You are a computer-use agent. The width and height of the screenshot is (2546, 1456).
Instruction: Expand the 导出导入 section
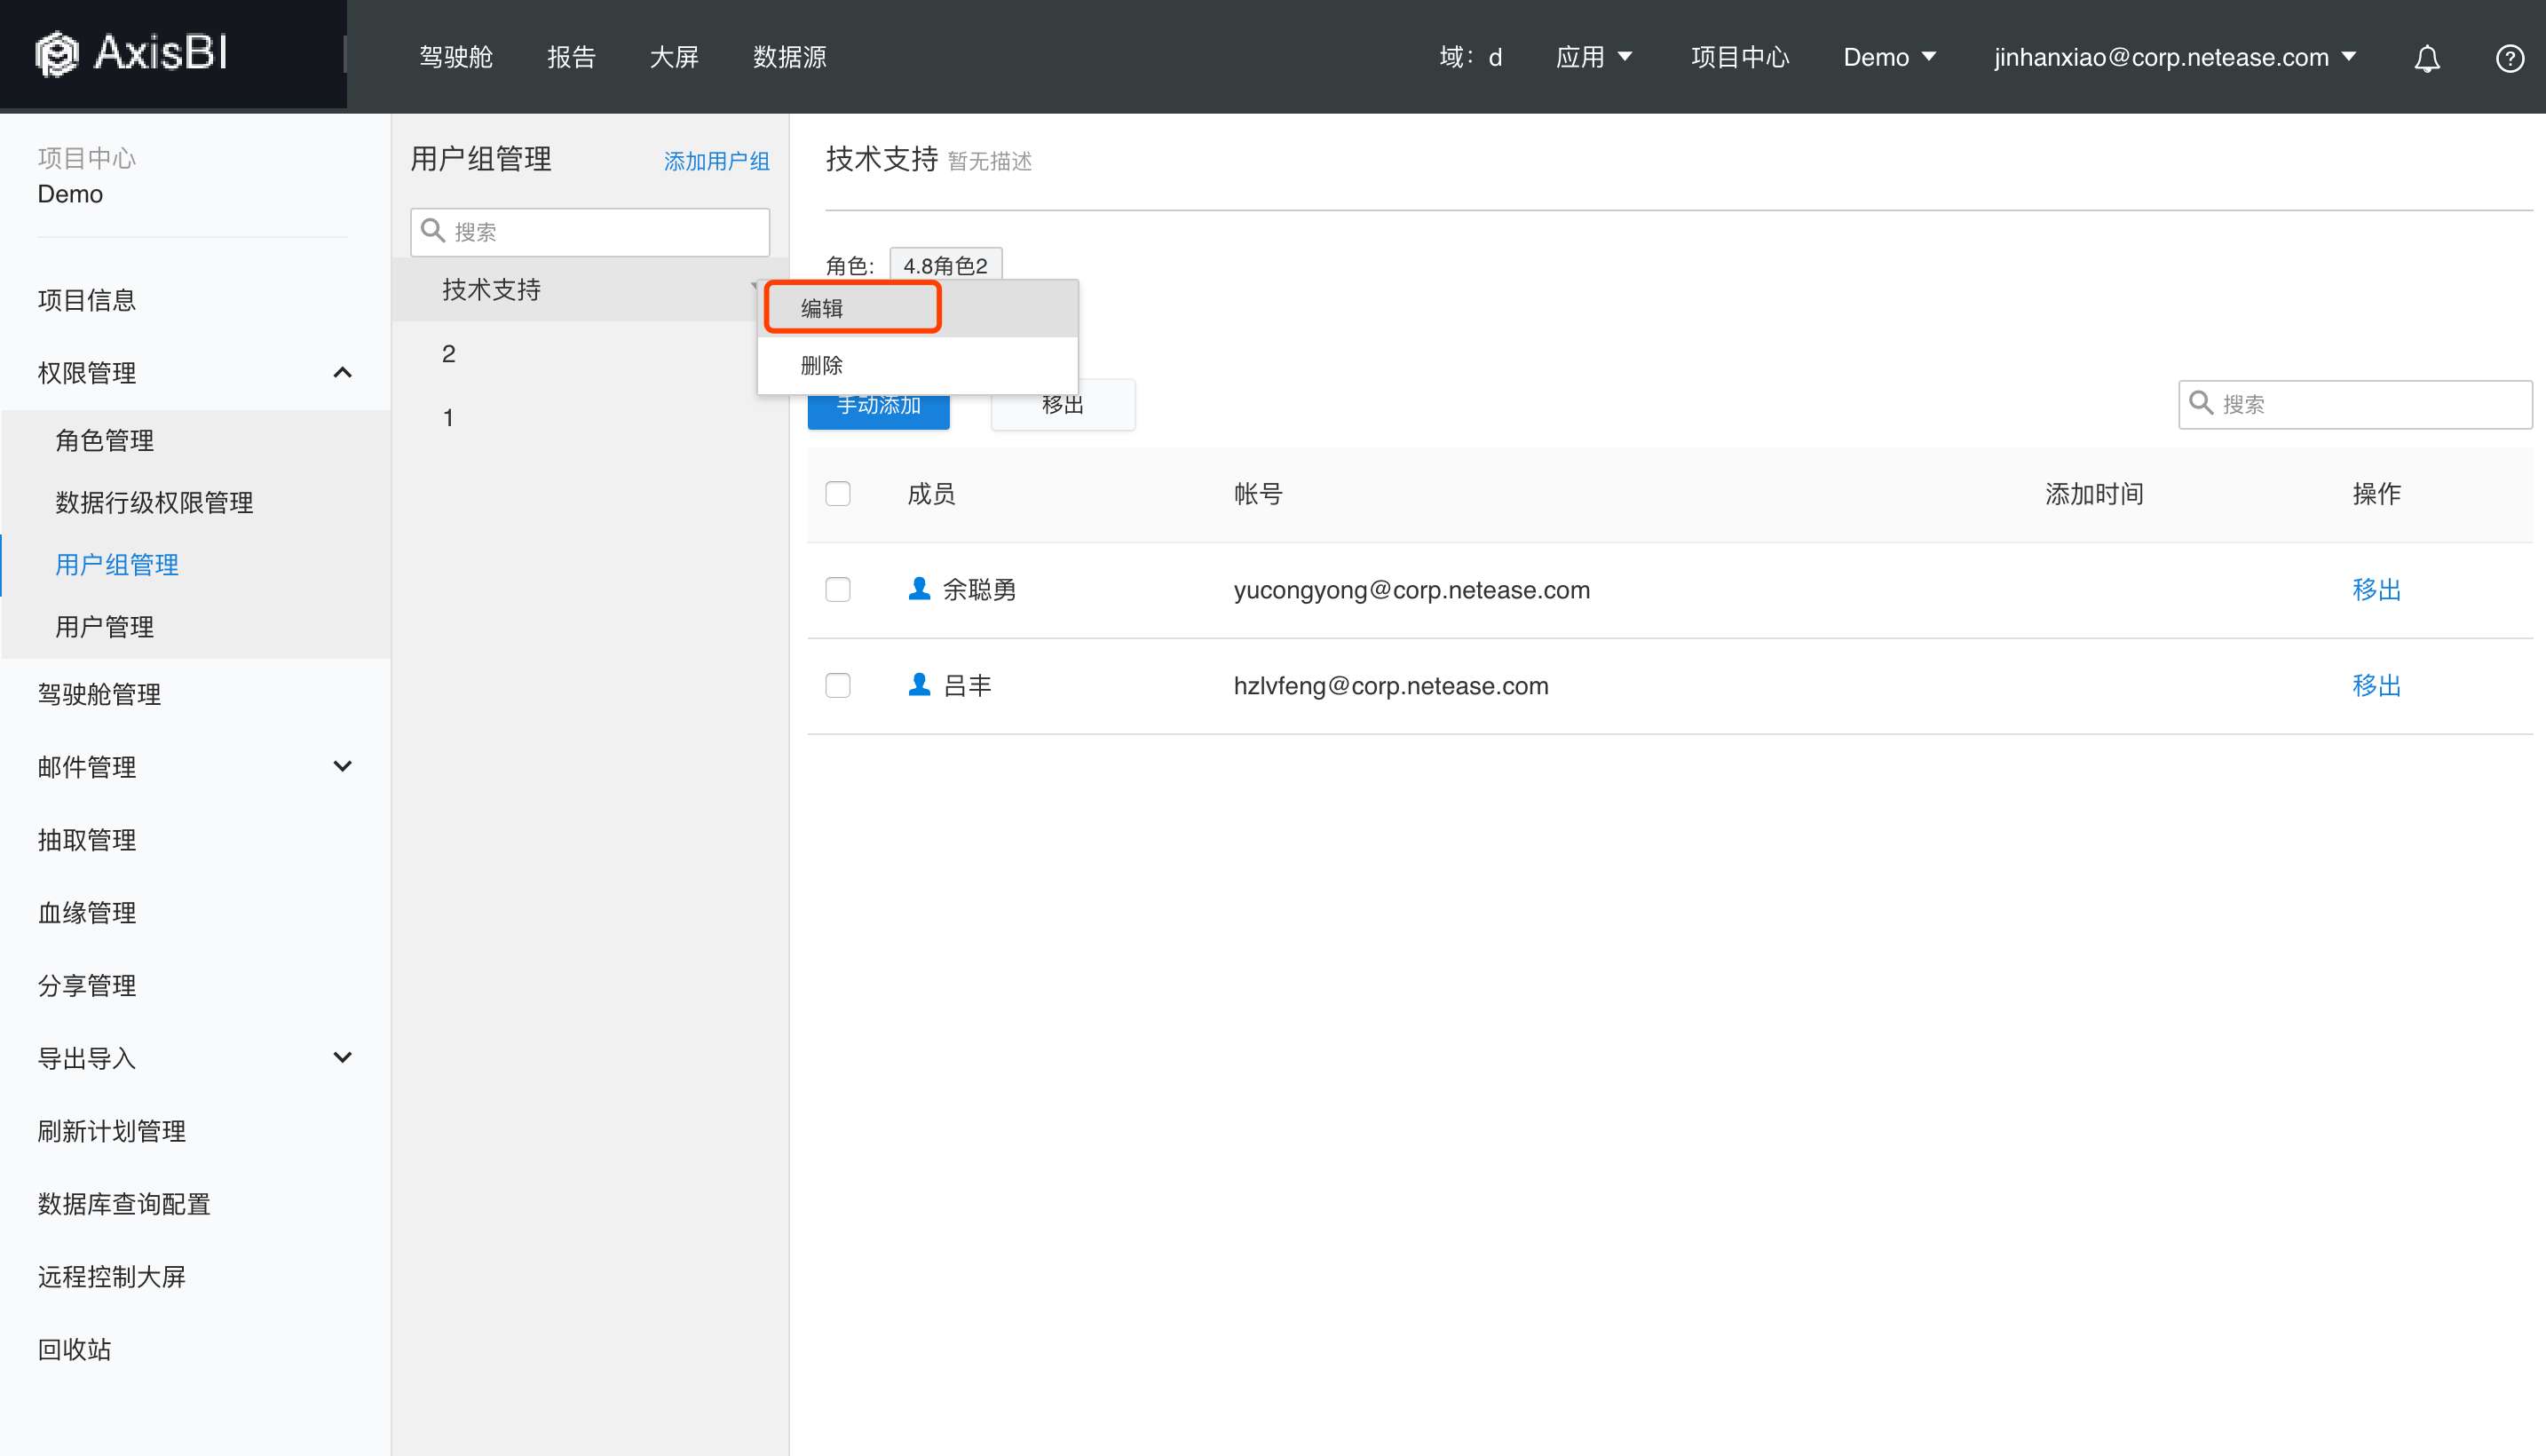click(x=342, y=1058)
